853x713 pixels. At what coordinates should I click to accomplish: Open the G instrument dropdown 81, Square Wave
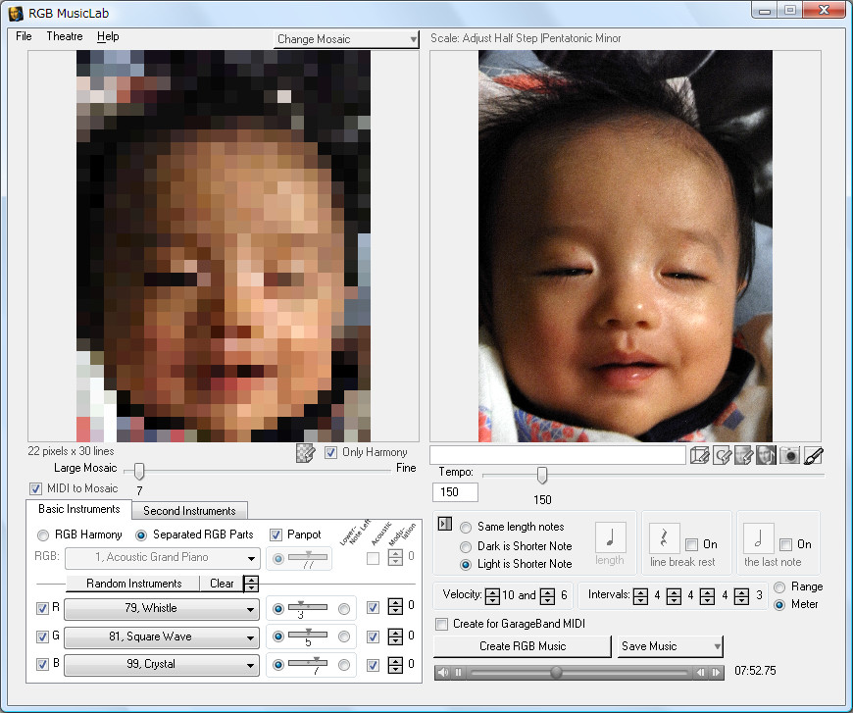(162, 637)
